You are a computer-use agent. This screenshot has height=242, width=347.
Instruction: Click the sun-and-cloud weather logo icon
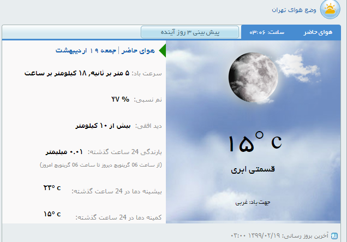point(330,9)
